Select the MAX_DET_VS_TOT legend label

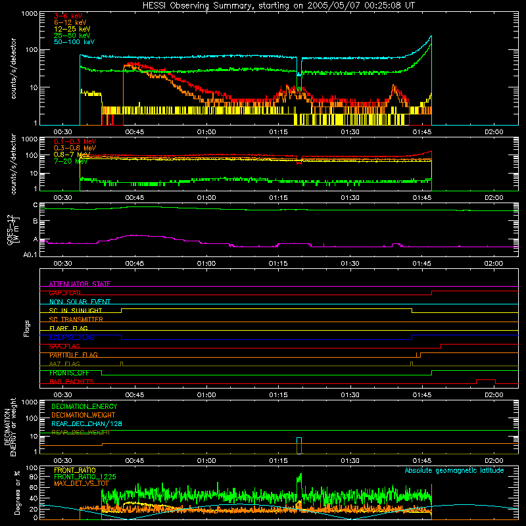pyautogui.click(x=82, y=483)
